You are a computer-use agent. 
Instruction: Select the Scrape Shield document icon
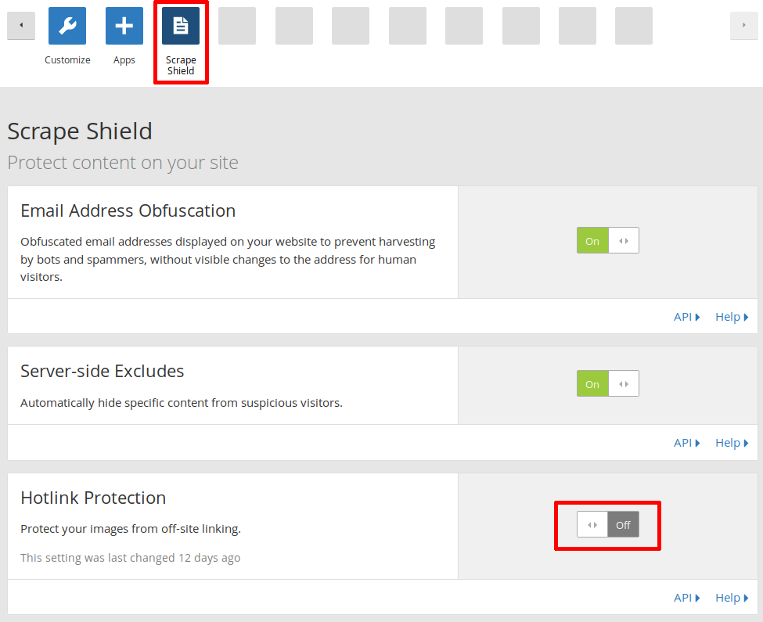[181, 26]
